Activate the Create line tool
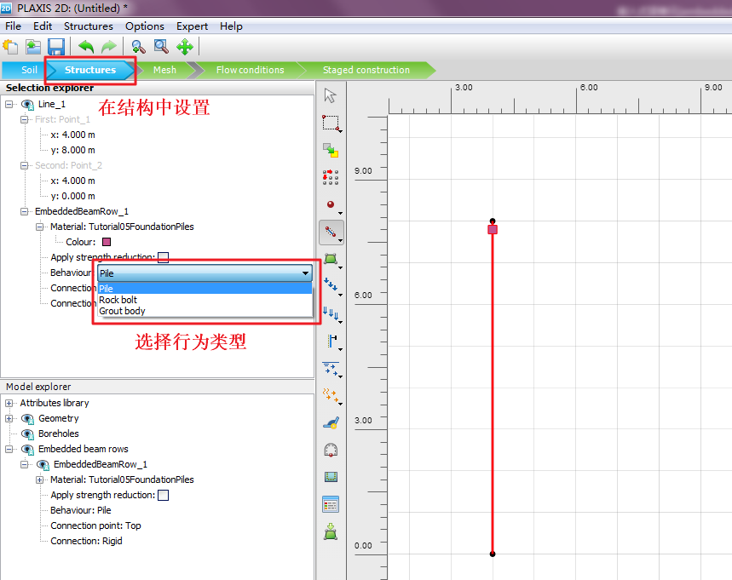Screen dimensions: 732x580 pos(331,233)
